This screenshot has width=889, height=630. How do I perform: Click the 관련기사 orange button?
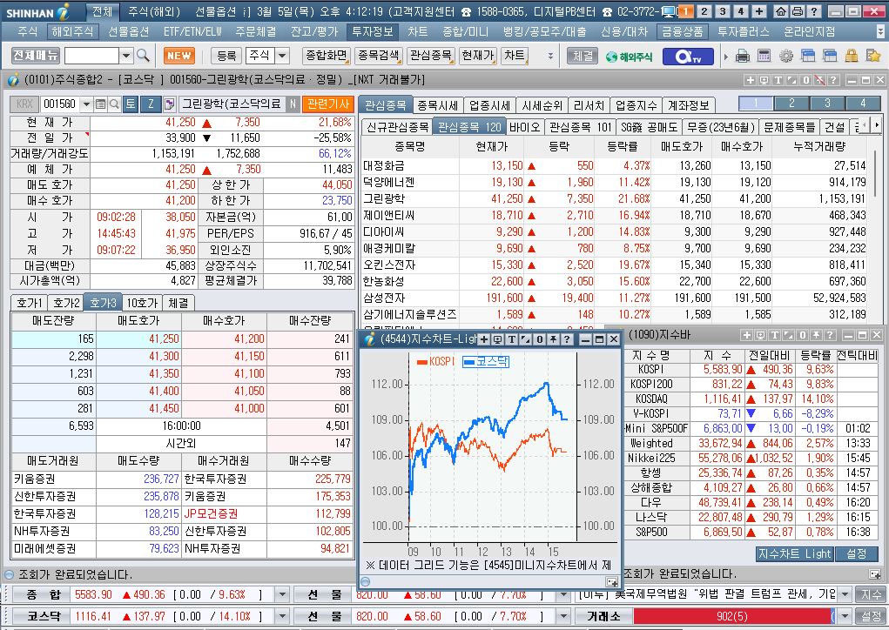point(328,104)
